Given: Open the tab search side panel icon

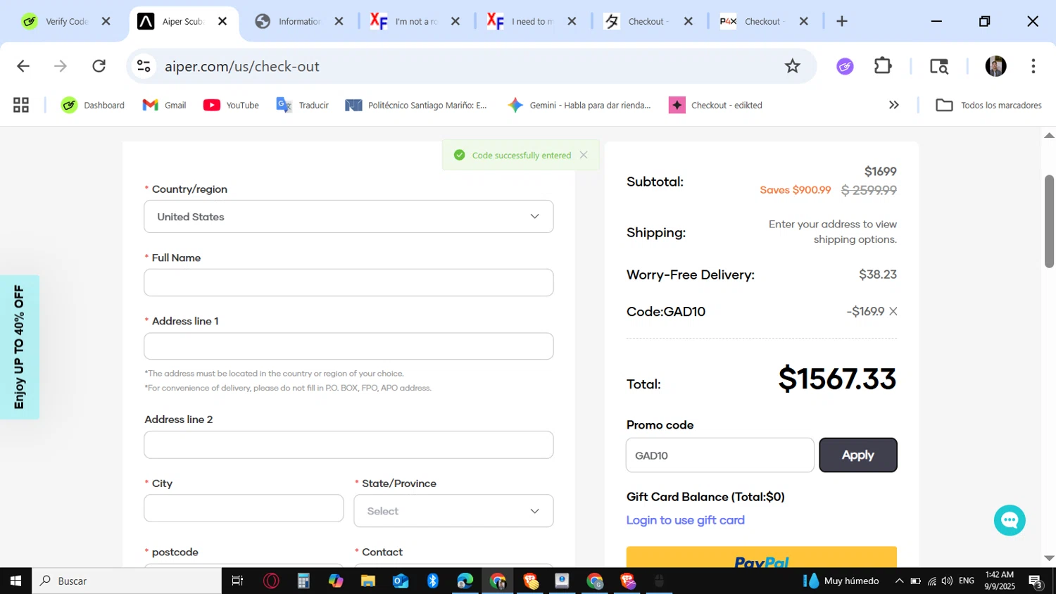Looking at the screenshot, I should click(939, 66).
